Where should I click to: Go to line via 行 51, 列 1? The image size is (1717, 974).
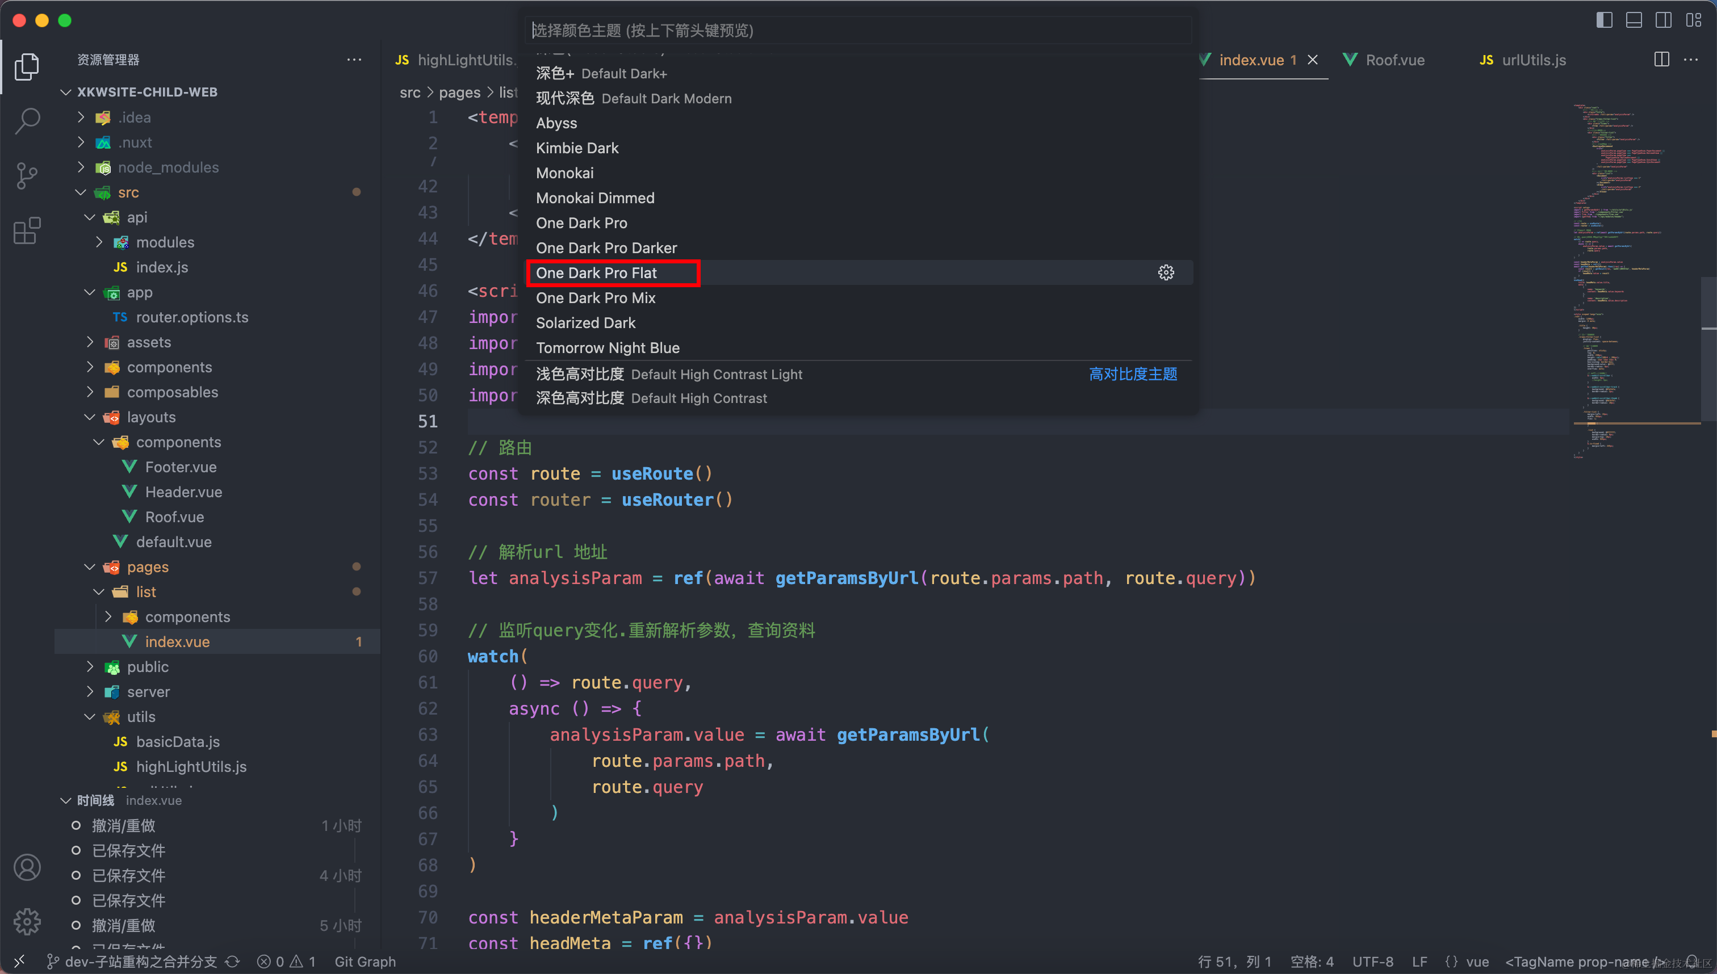point(1234,962)
